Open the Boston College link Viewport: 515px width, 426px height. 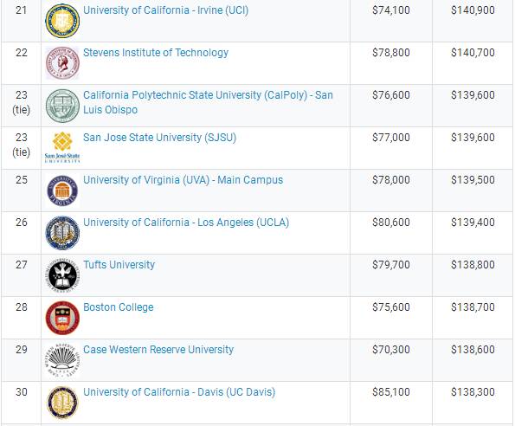[x=119, y=307]
